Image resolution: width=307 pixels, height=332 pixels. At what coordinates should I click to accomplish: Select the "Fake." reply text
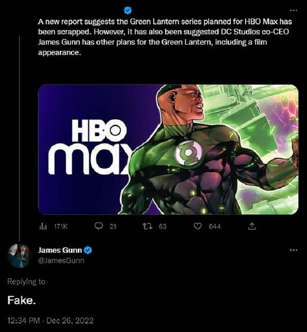tap(21, 300)
